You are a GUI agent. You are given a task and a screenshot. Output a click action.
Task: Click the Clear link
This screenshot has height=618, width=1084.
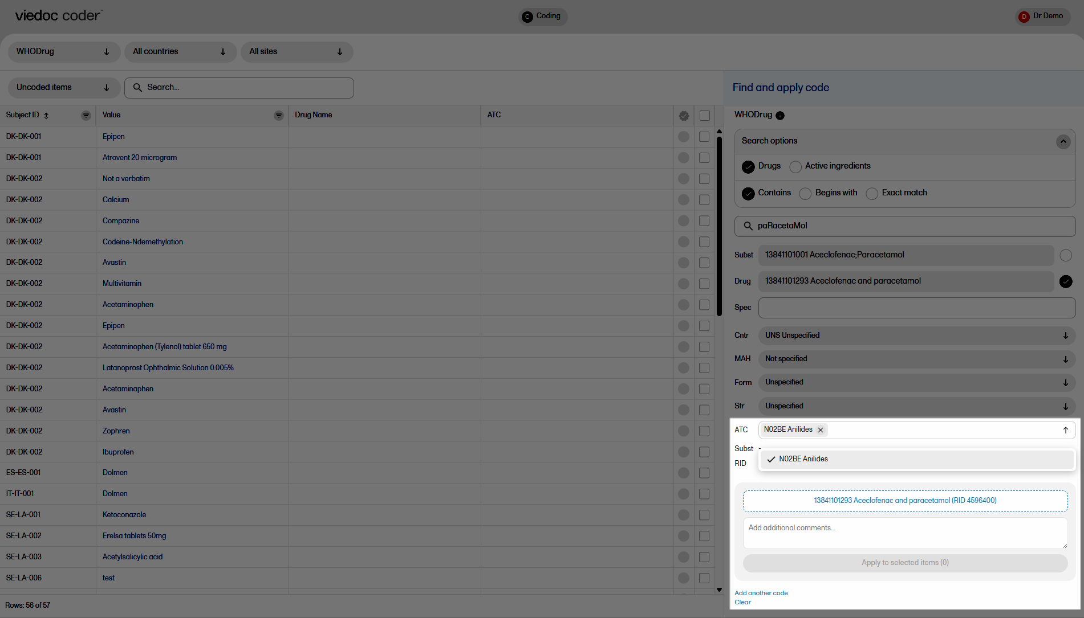pyautogui.click(x=742, y=602)
